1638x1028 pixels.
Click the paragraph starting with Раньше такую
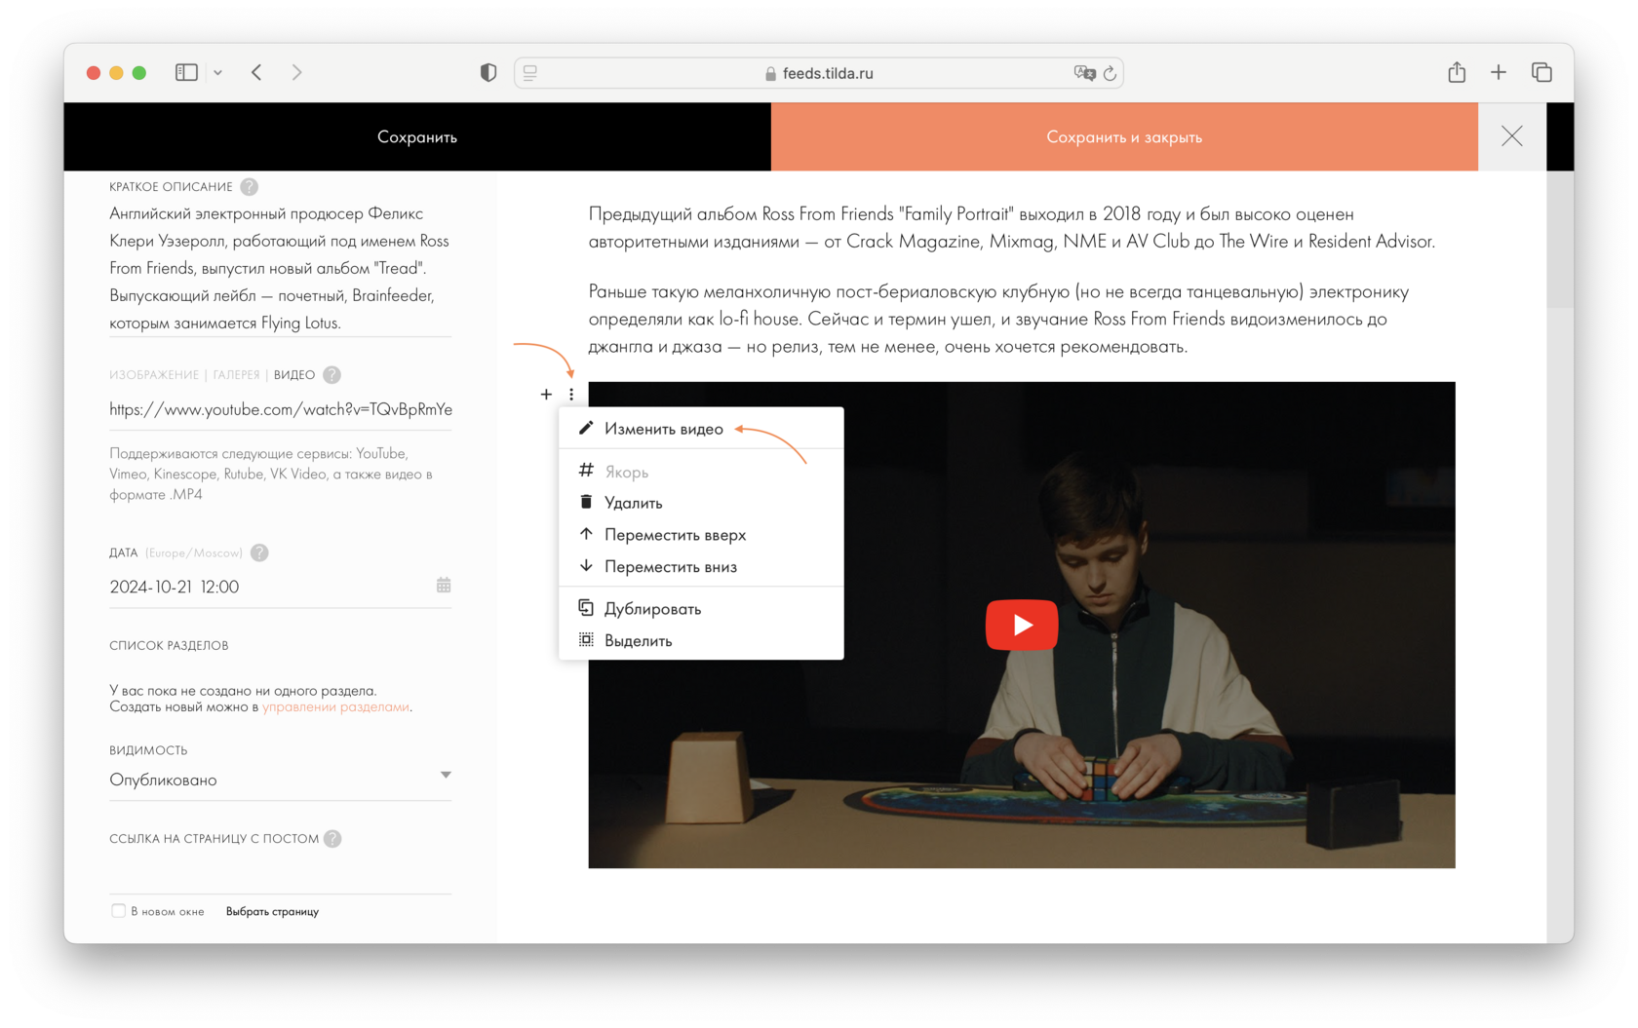(x=999, y=319)
